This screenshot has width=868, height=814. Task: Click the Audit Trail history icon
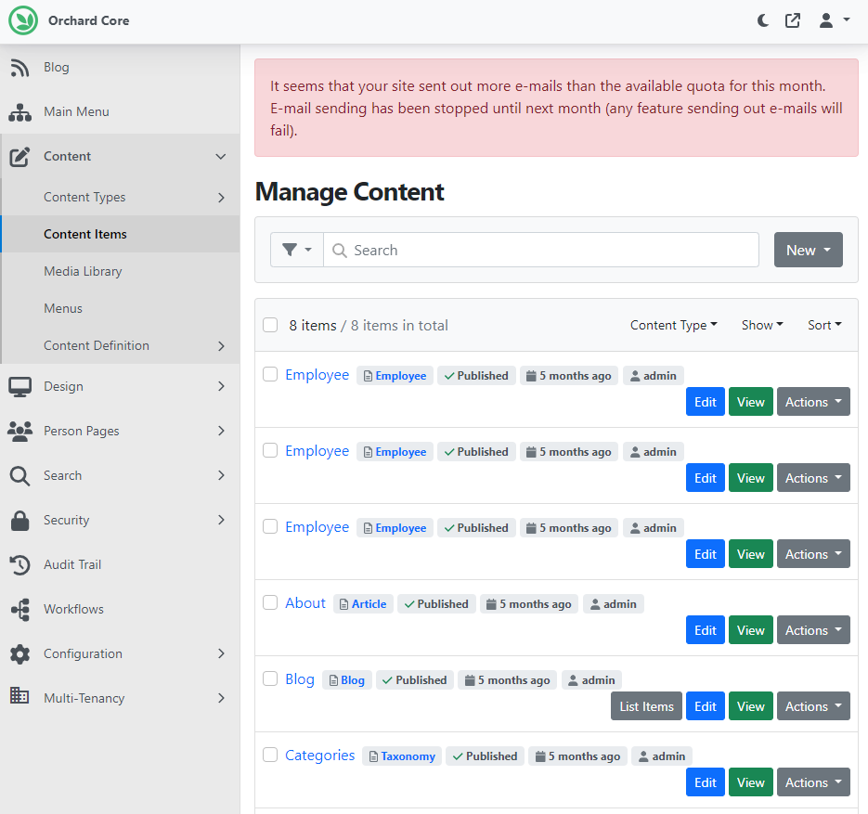coord(19,565)
